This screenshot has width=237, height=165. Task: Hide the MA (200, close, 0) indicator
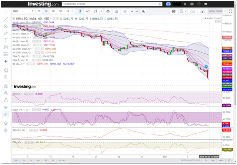click(x=35, y=52)
